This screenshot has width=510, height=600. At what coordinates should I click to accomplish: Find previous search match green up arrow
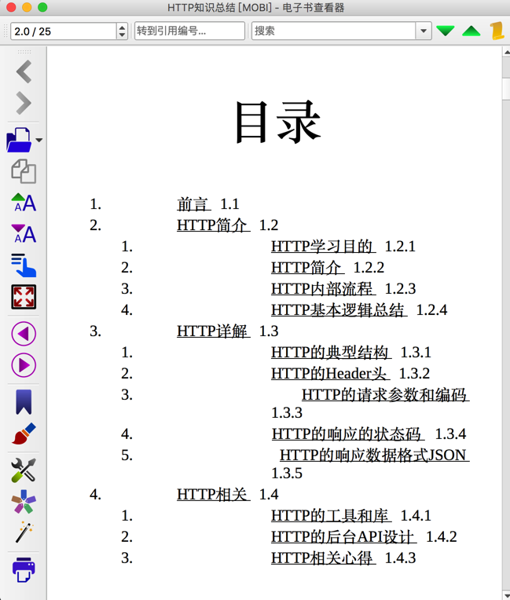471,31
